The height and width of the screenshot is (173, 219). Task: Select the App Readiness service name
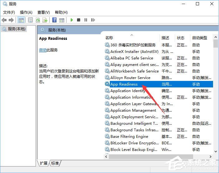point(124,84)
